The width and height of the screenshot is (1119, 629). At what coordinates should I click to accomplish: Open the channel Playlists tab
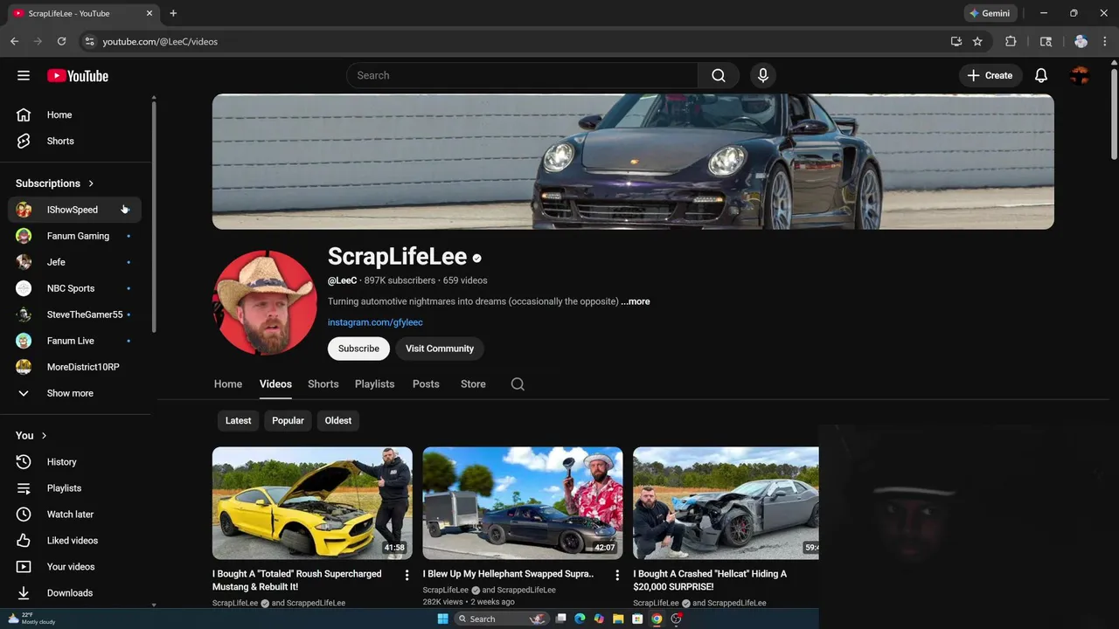point(374,384)
